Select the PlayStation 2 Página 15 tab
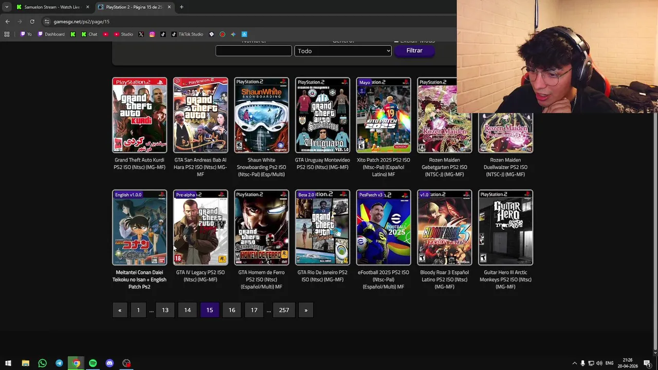This screenshot has width=658, height=370. click(134, 7)
